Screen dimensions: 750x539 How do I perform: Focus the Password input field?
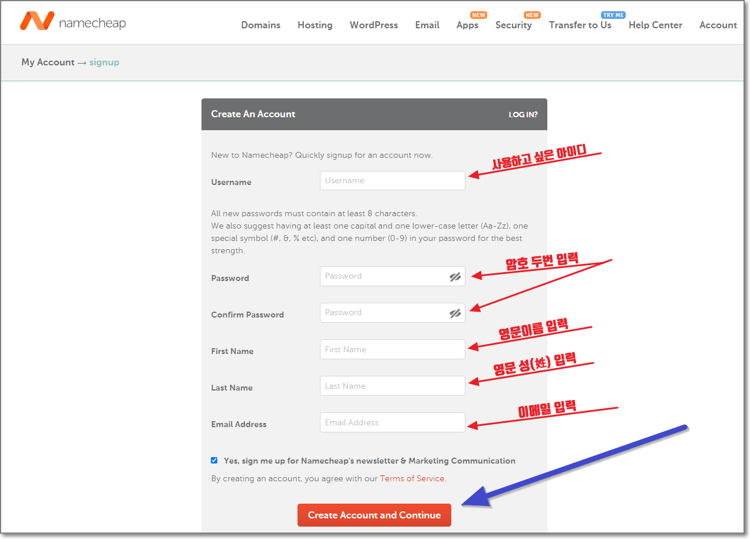point(392,276)
